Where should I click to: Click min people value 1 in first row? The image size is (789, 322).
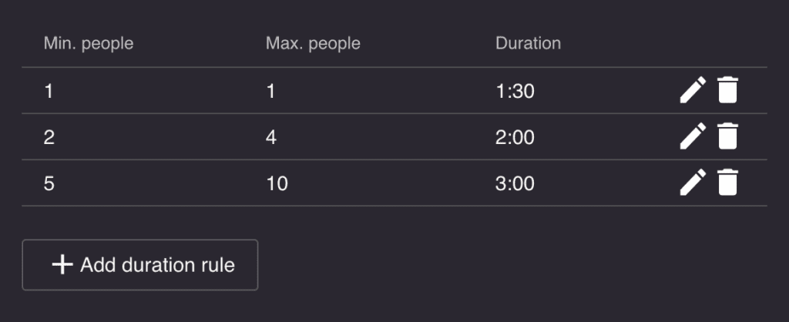click(x=49, y=92)
